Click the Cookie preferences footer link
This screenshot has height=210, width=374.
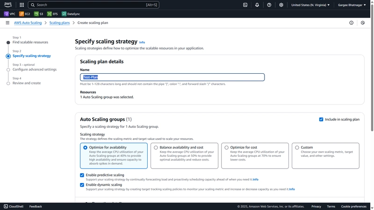click(x=353, y=206)
